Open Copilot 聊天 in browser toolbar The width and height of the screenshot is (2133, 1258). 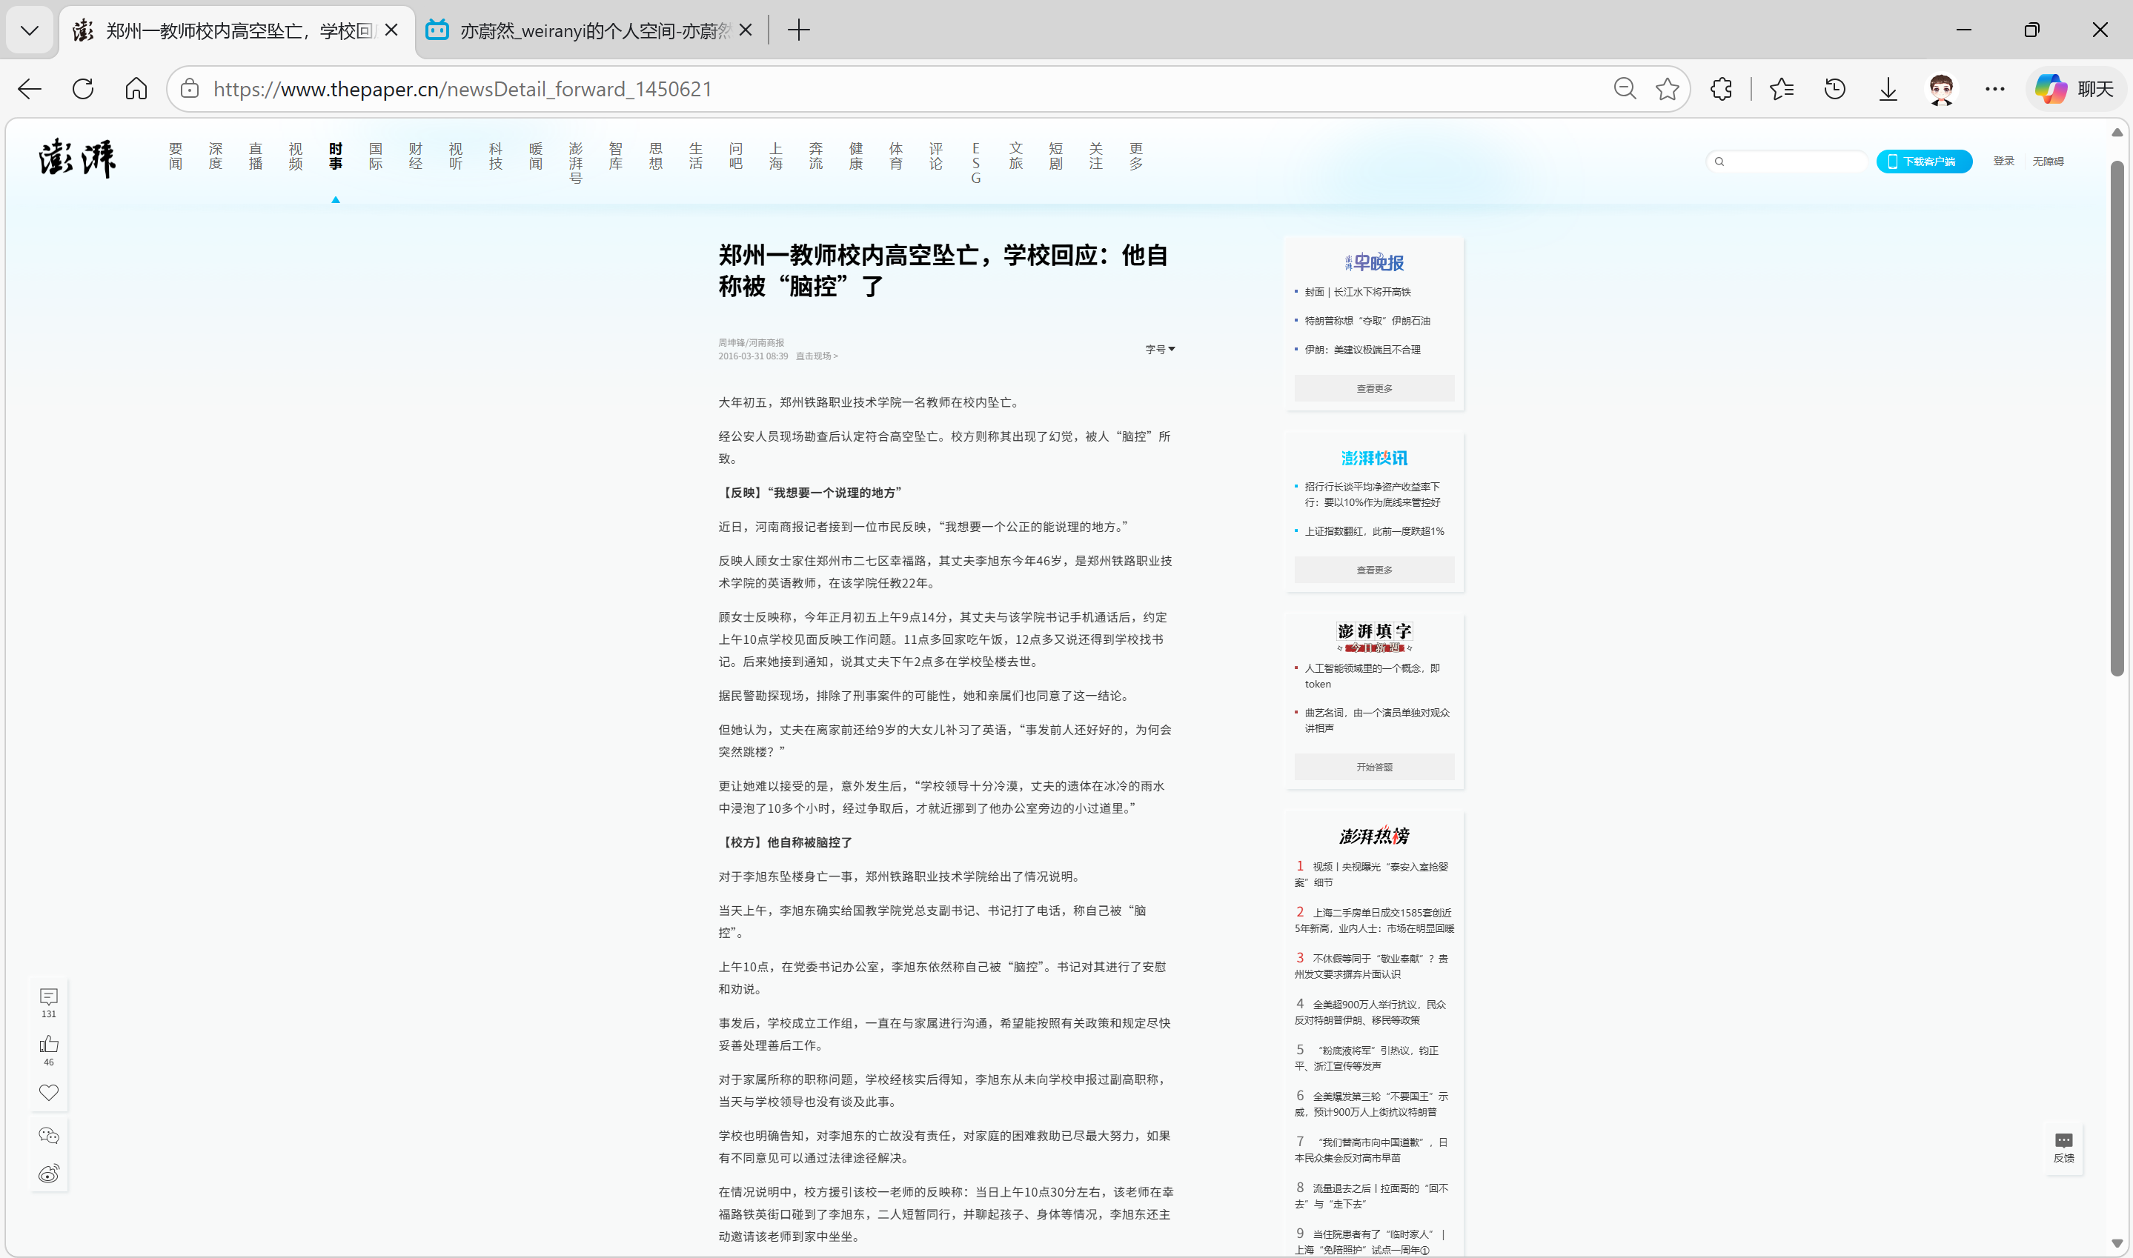coord(2074,88)
